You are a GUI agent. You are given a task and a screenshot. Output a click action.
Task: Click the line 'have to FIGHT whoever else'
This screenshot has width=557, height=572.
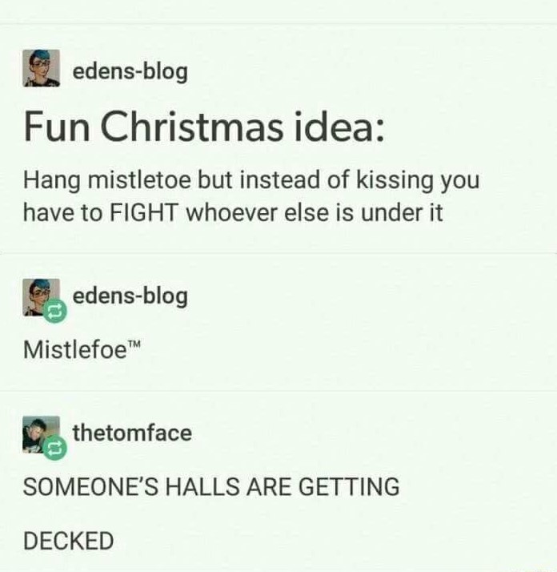(x=233, y=212)
